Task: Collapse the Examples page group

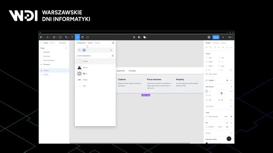Action: click(x=41, y=65)
